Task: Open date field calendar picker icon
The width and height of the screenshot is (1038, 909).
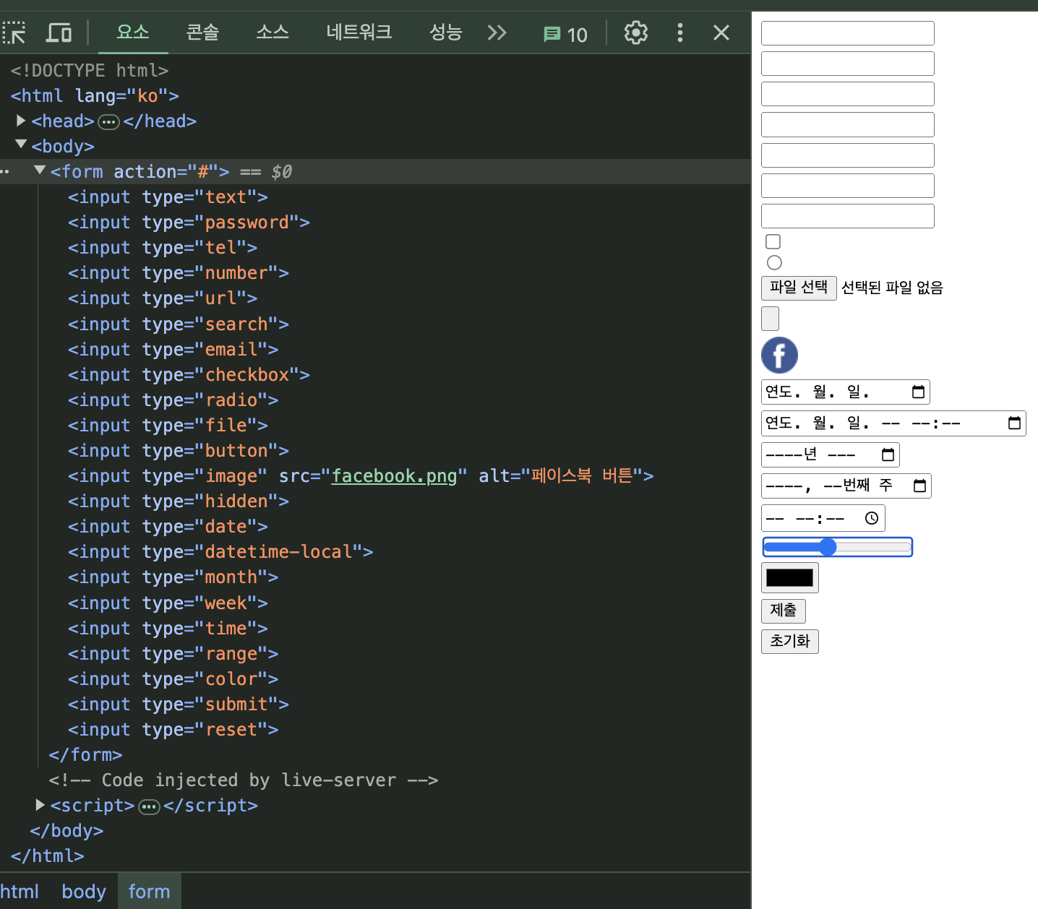Action: pos(918,392)
